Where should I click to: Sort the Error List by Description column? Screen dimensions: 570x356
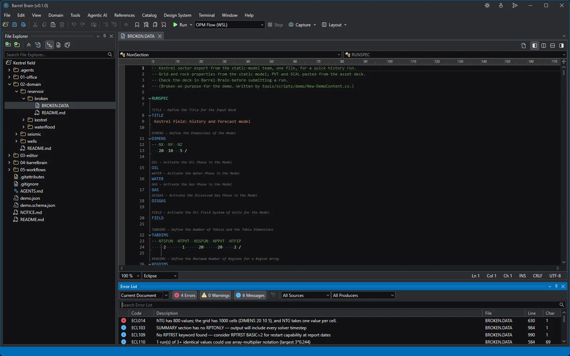coord(318,313)
